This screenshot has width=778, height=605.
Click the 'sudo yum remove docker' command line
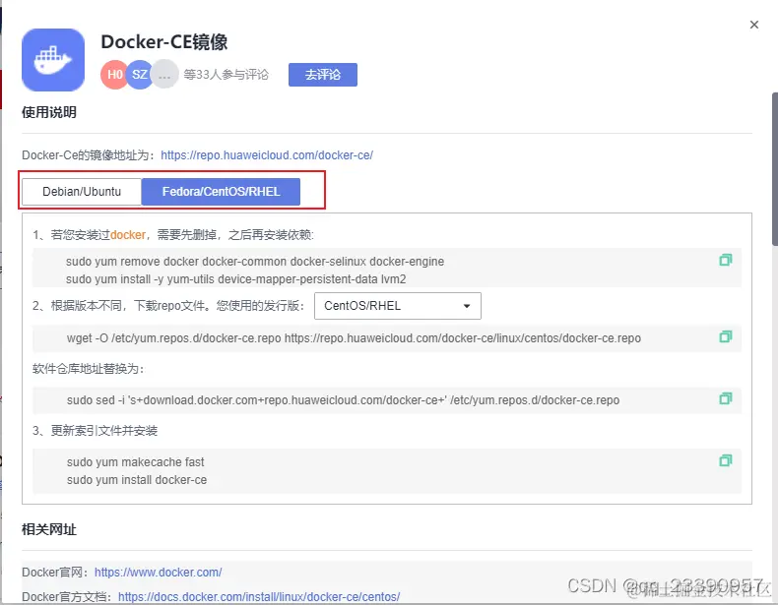(255, 262)
